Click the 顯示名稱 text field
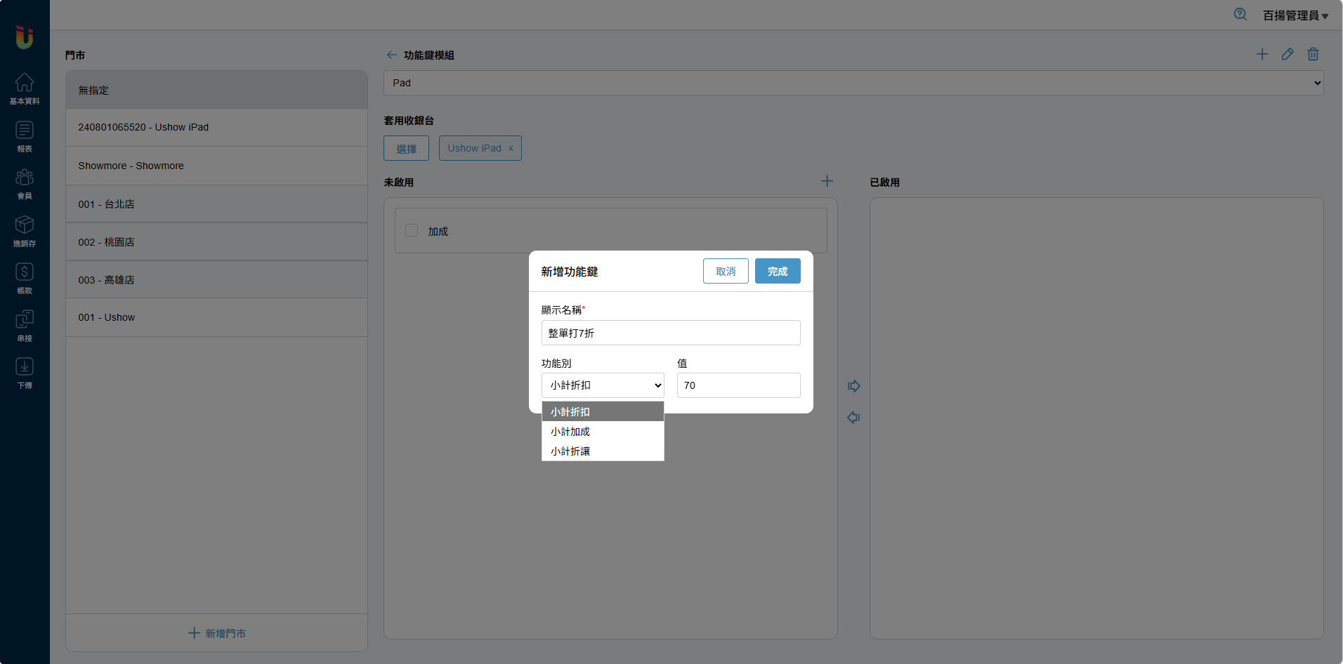 pyautogui.click(x=670, y=333)
